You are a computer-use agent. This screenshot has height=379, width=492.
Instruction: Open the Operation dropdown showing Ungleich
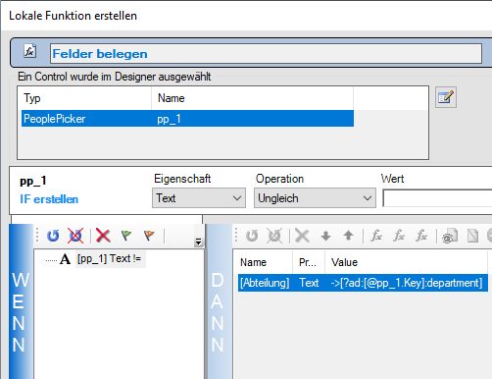point(315,198)
